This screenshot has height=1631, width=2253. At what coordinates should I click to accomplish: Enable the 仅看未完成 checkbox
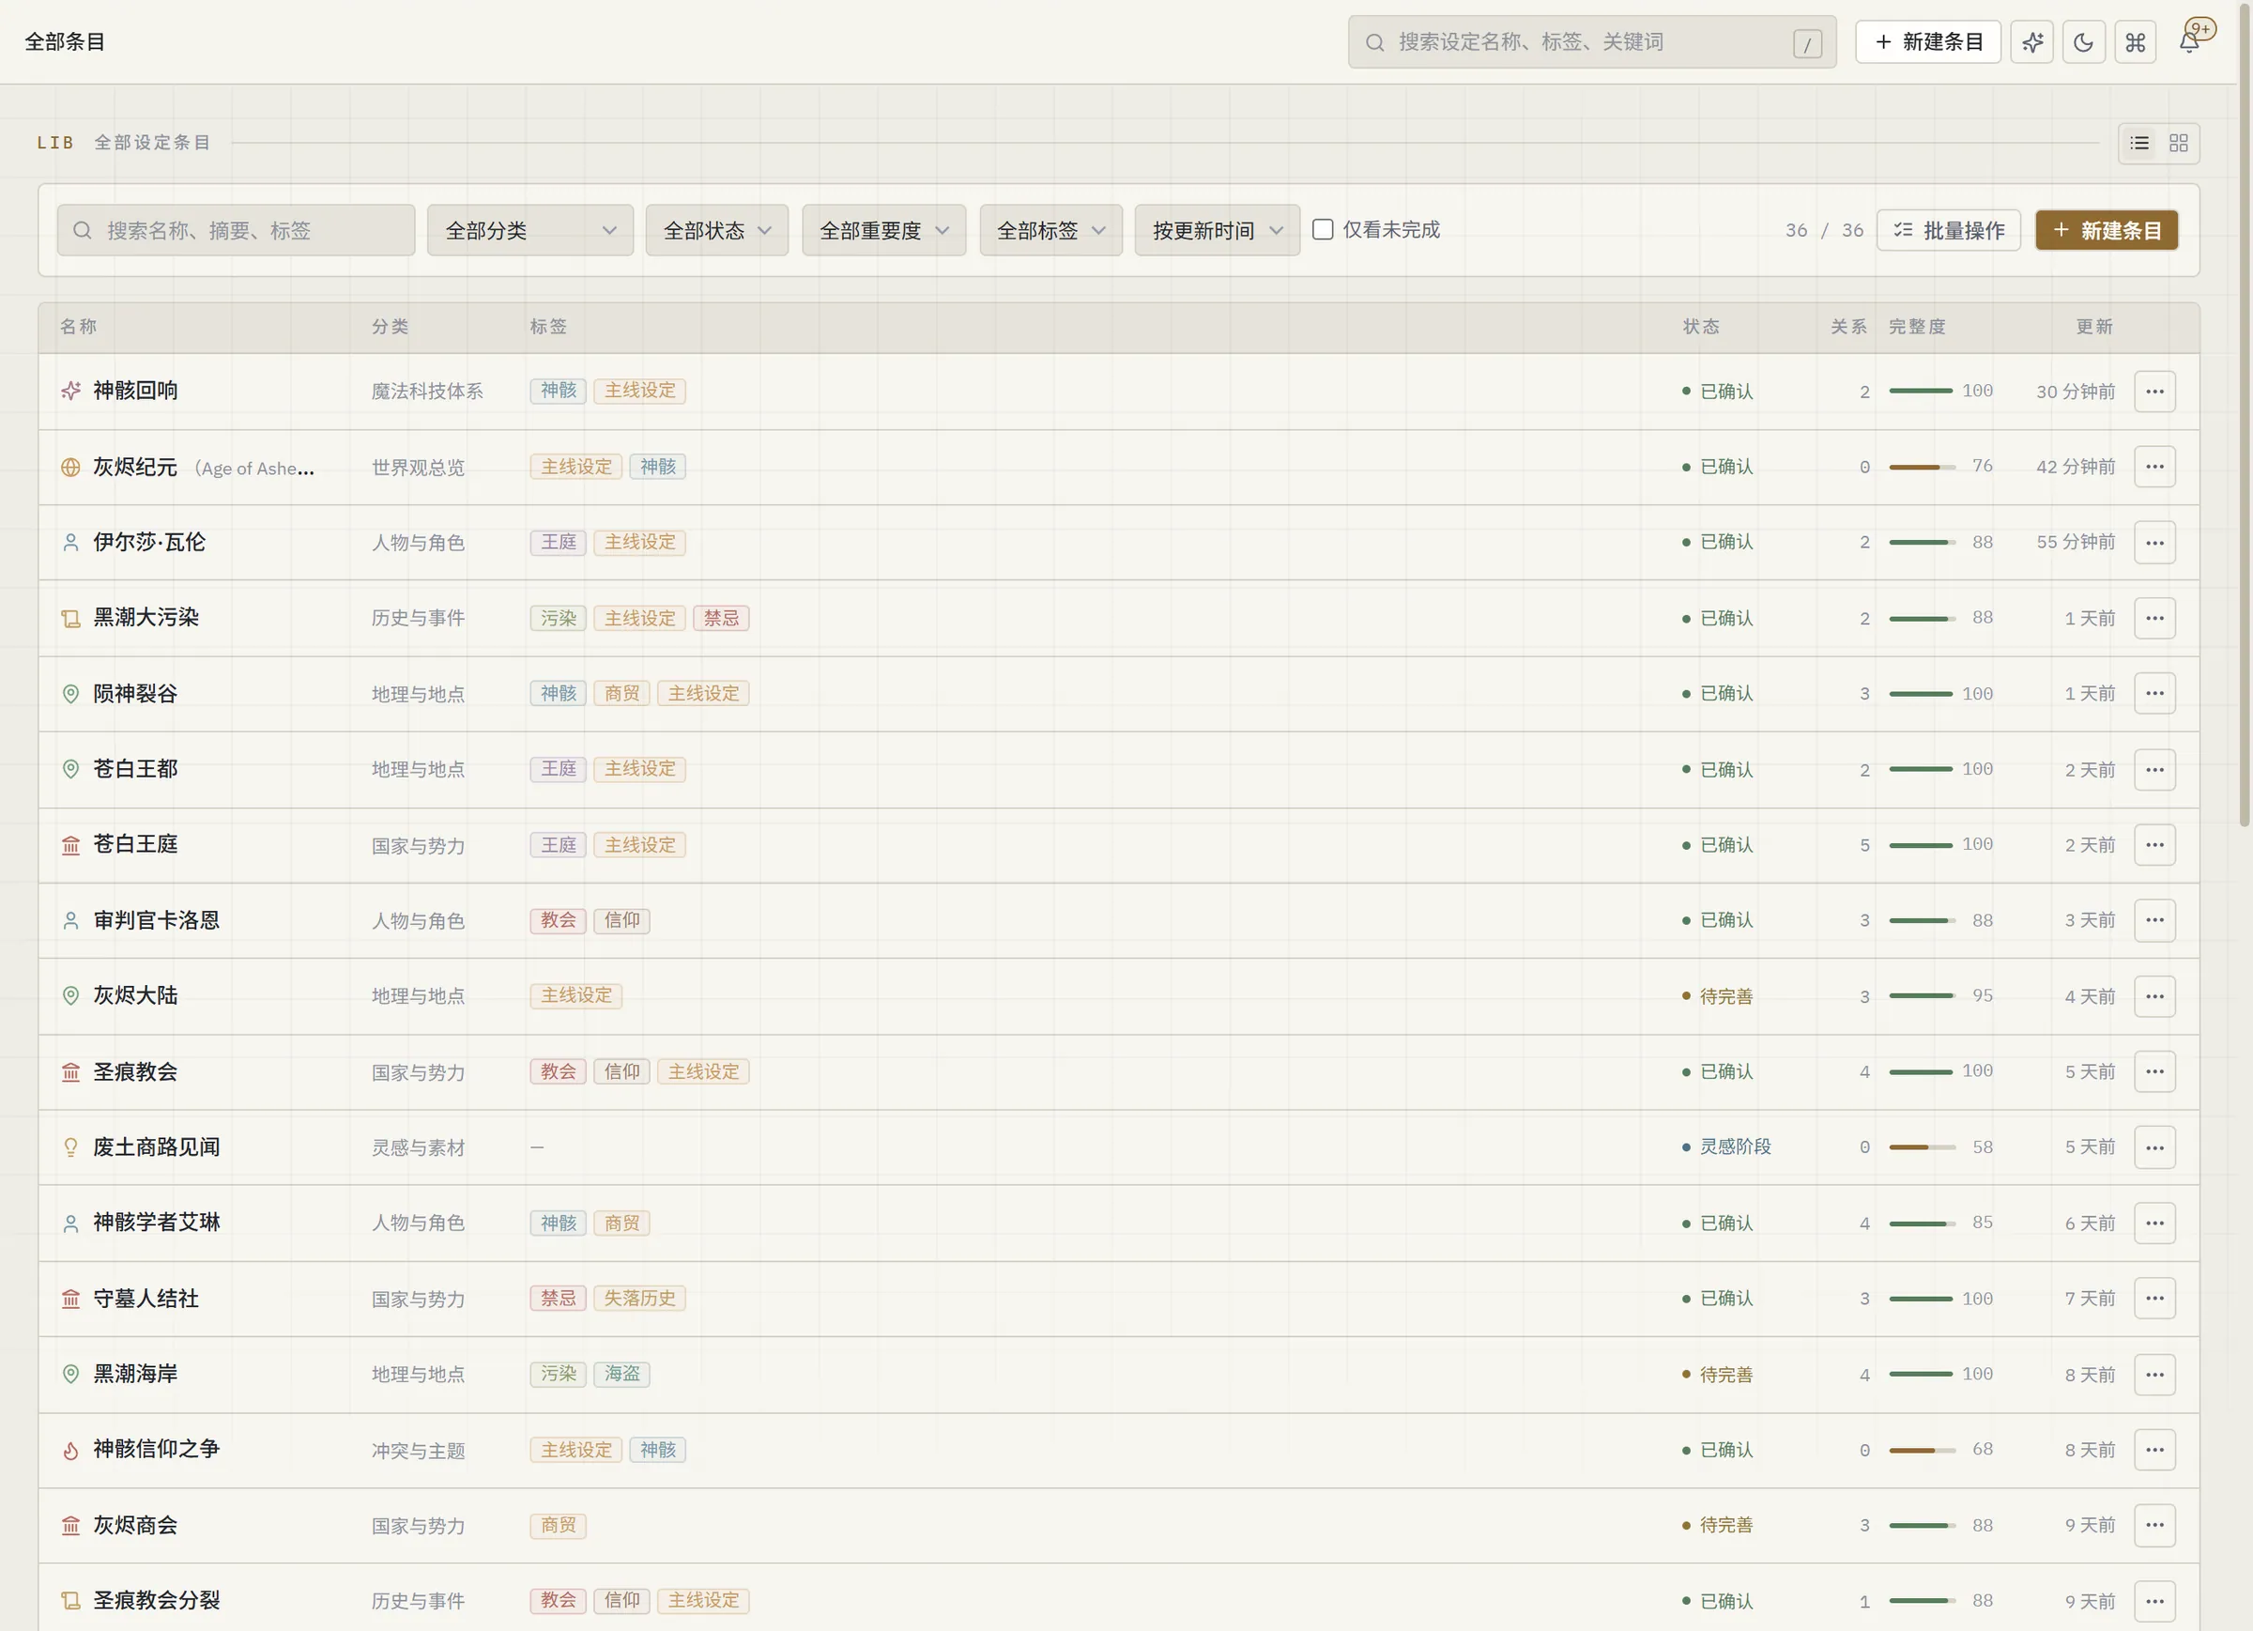(x=1322, y=230)
